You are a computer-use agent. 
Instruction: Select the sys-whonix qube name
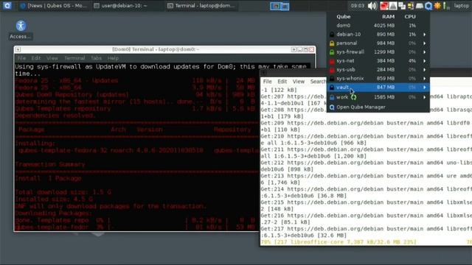coord(350,79)
